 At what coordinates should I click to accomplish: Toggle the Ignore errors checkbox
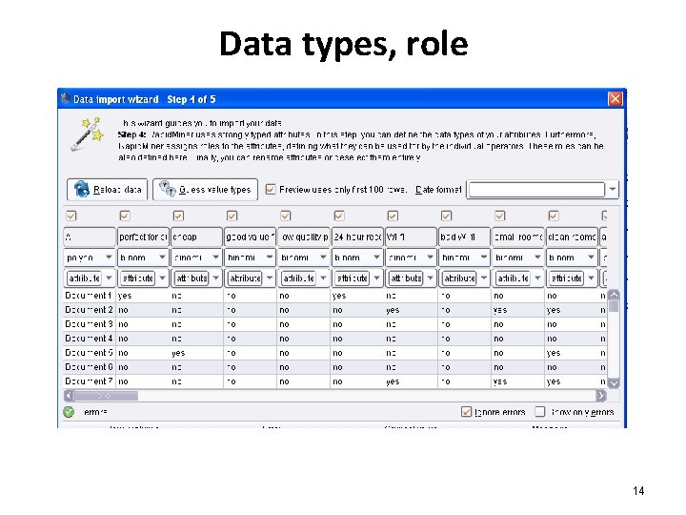point(466,412)
